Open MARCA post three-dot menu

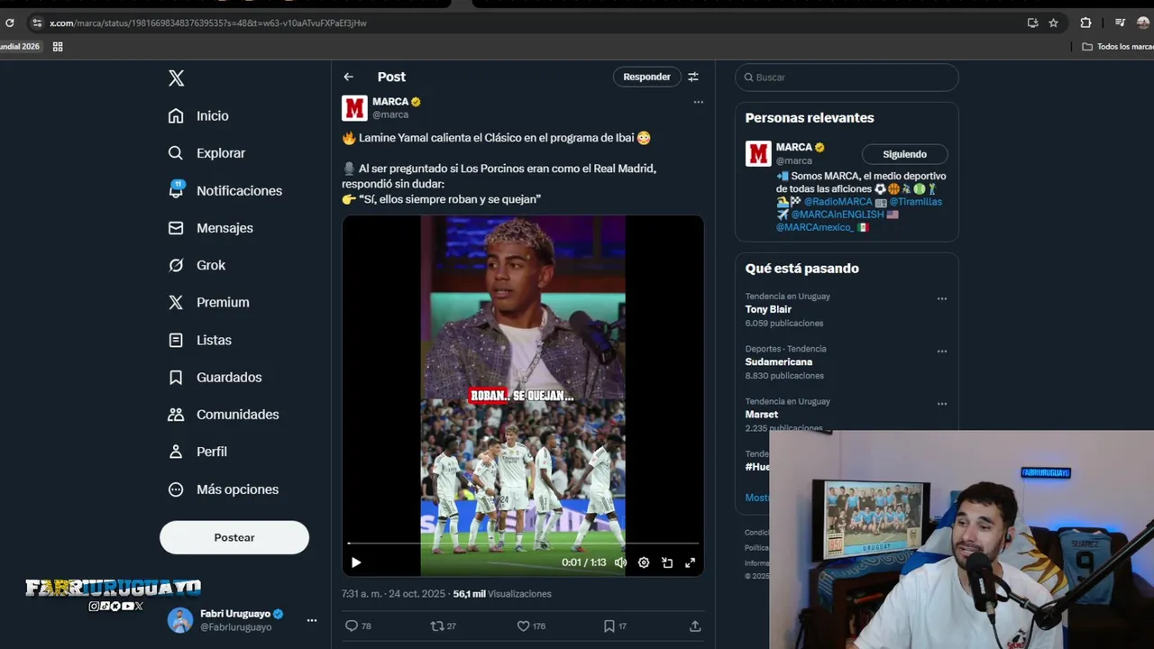(698, 102)
